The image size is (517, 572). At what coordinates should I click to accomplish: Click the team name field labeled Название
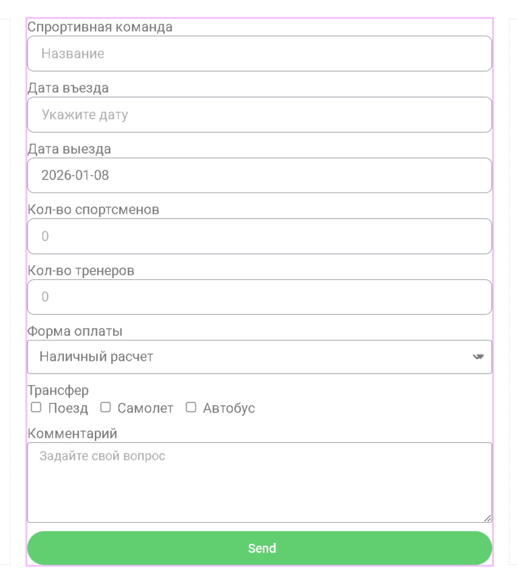pyautogui.click(x=259, y=53)
